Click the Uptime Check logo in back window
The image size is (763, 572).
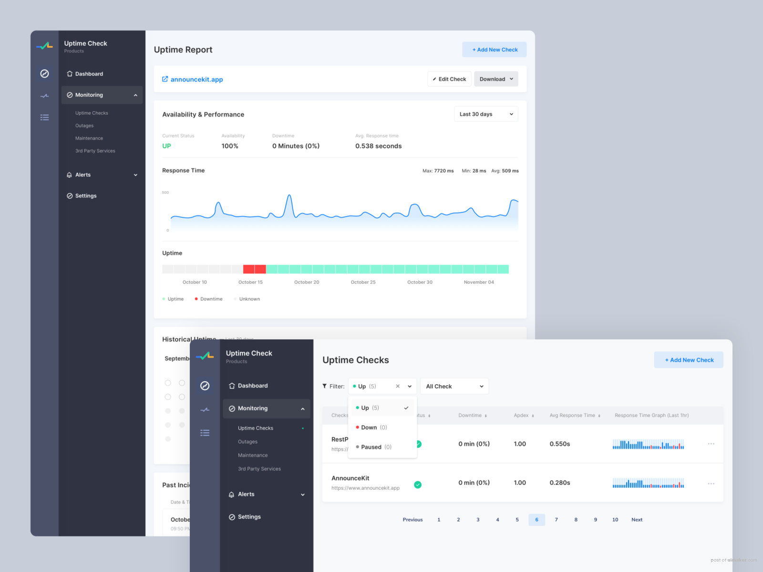[x=44, y=46]
